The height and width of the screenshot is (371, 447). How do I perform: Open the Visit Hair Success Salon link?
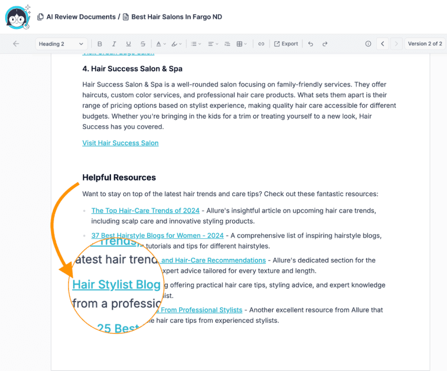120,143
